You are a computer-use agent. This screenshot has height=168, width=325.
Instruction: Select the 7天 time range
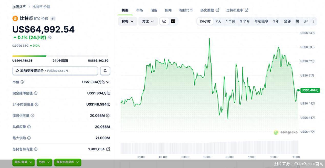218,21
